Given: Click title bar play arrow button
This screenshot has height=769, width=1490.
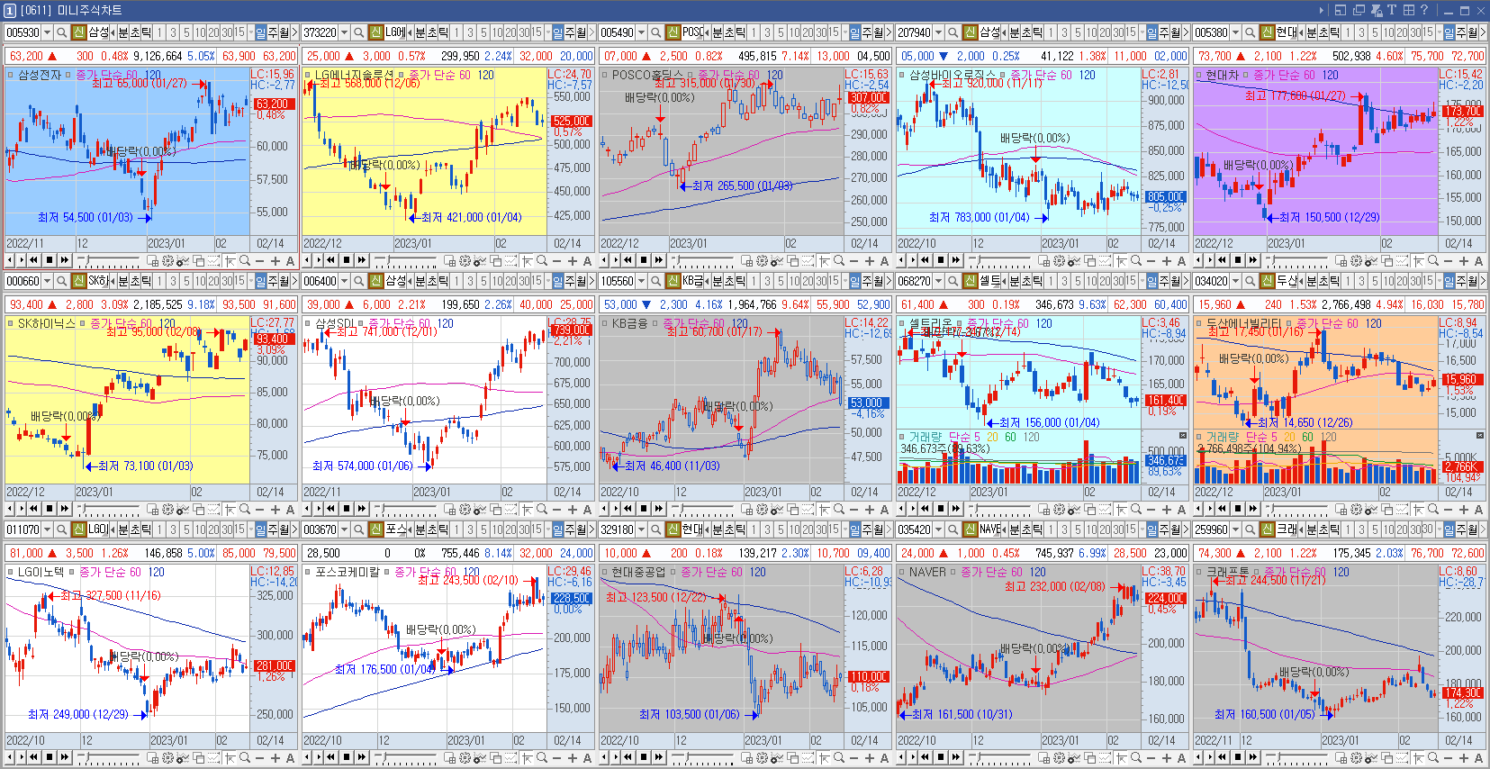Looking at the screenshot, I should pos(1322,10).
